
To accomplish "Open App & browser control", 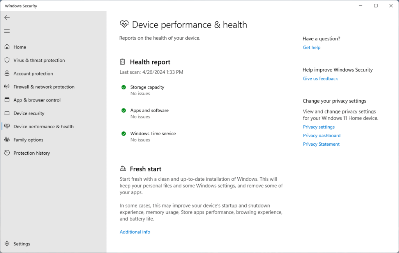I will tap(37, 100).
